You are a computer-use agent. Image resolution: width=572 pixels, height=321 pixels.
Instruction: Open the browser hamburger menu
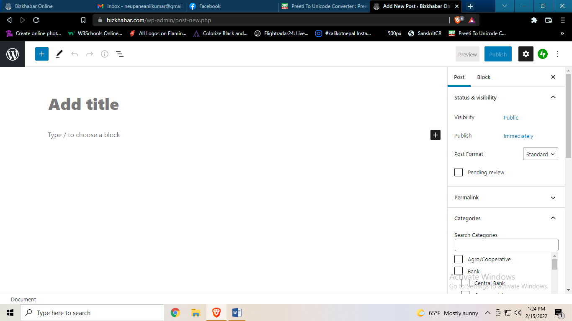(x=562, y=20)
